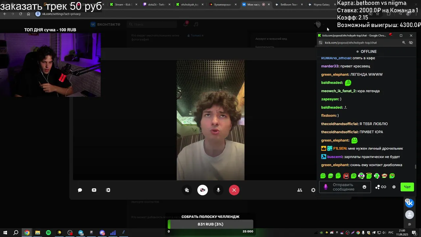The width and height of the screenshot is (421, 237).
Task: Click username meowch_ik_fanat_2 in chat
Action: 338,91
